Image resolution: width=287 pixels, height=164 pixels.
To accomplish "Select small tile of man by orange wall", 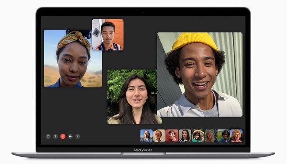I will pyautogui.click(x=108, y=34).
